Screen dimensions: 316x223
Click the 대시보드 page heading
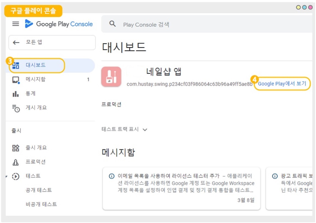click(x=124, y=47)
